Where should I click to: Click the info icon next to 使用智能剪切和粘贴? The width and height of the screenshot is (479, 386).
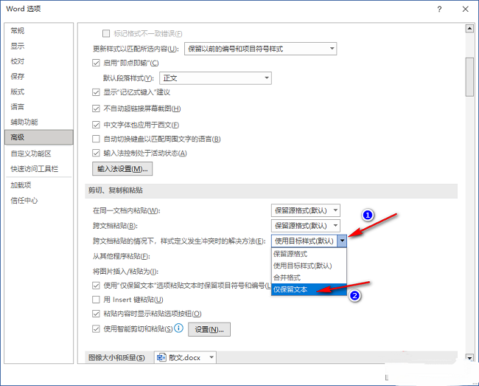tap(179, 328)
